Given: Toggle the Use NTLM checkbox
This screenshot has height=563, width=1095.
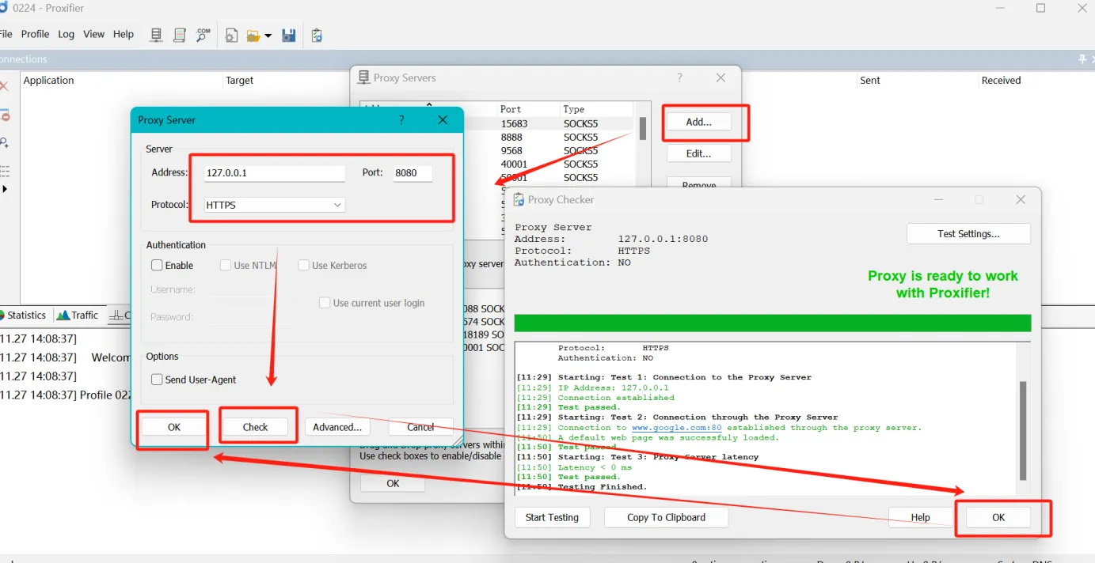Looking at the screenshot, I should pyautogui.click(x=226, y=266).
